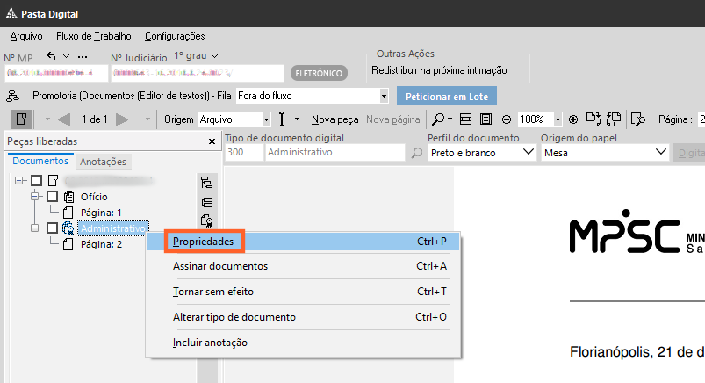Click the magnifier zoom tool in toolbar
Screen dimensions: 705x383
click(437, 119)
